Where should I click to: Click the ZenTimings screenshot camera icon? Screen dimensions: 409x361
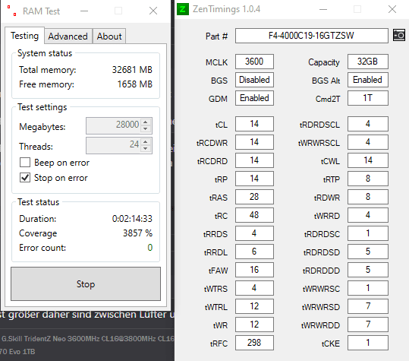click(399, 35)
